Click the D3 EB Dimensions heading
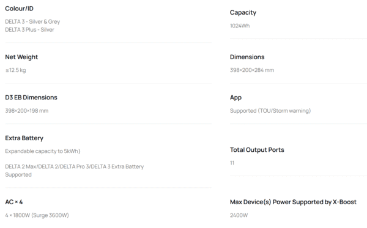Screen dimensions: 367x228 (x=31, y=98)
